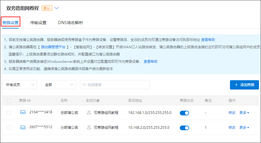
Task: Click the remark value 1 in 分部蒲公英 row
Action: pos(206,128)
